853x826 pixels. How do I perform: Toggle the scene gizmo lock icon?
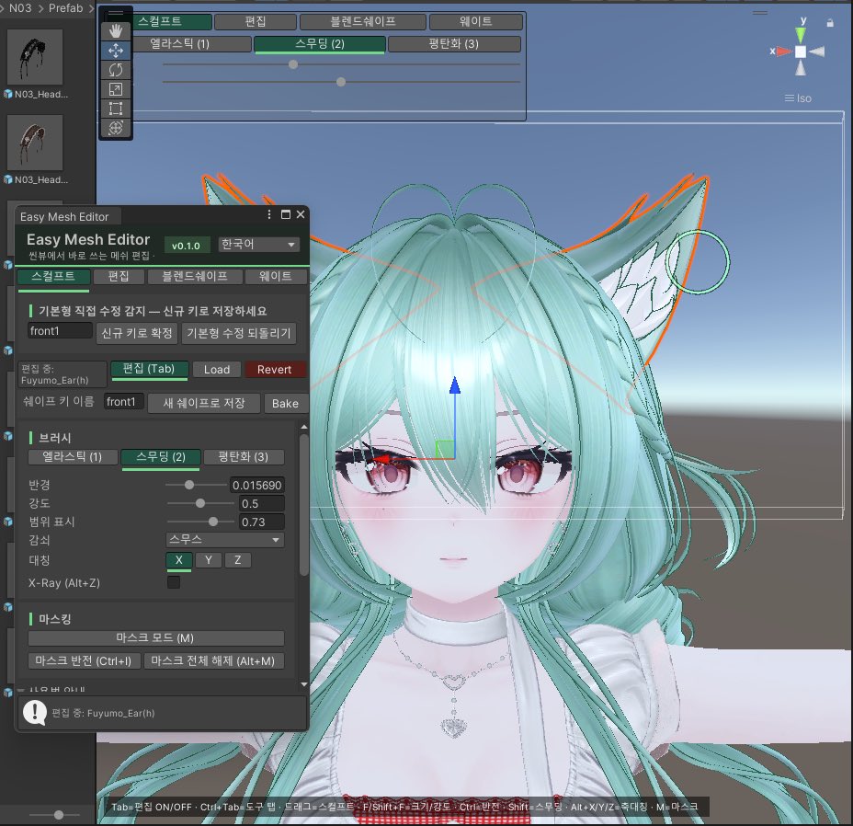tap(830, 23)
